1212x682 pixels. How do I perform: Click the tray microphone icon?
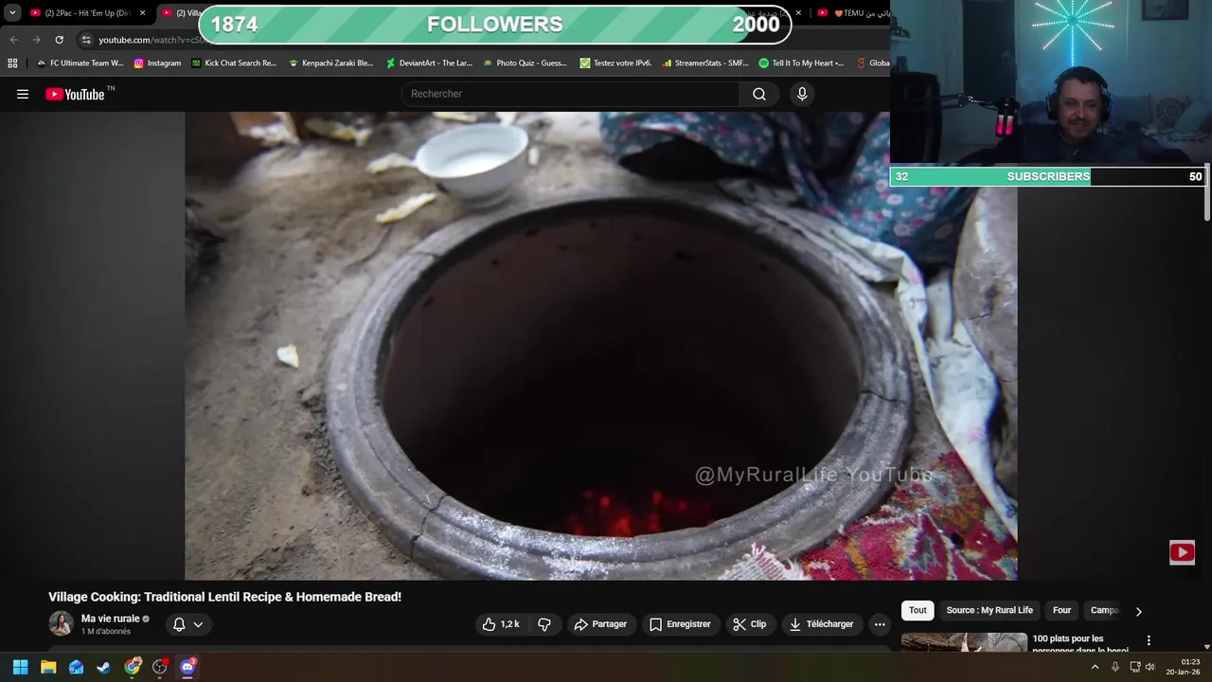(1115, 667)
